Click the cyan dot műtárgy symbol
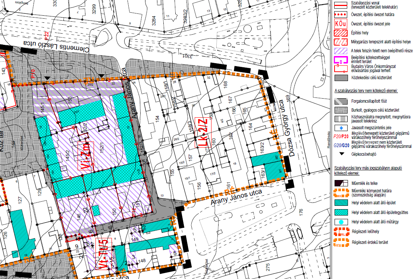This screenshot has height=279, width=414. pos(341,222)
